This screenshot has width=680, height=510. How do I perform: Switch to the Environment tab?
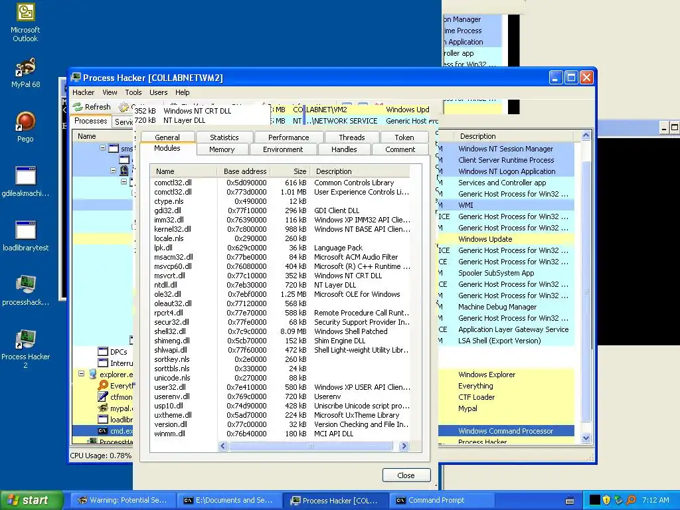click(x=283, y=149)
